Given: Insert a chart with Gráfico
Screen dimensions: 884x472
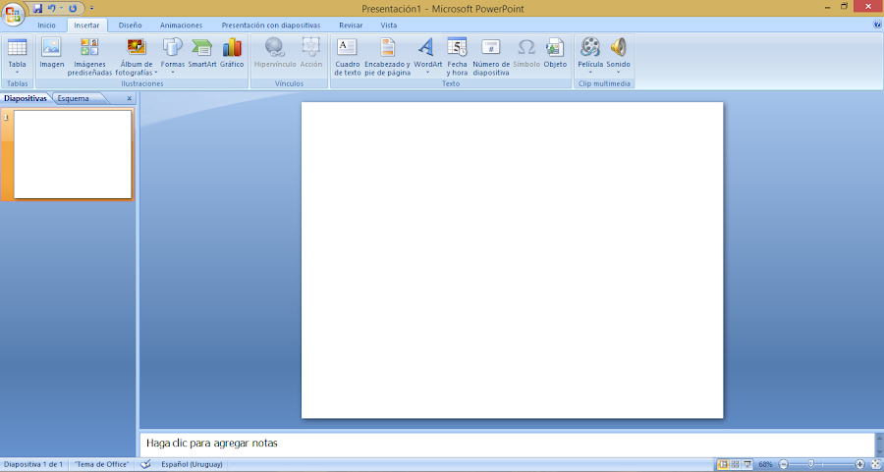Looking at the screenshot, I should (x=232, y=53).
